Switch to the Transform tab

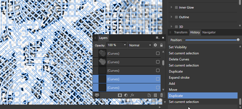pyautogui.click(x=181, y=32)
